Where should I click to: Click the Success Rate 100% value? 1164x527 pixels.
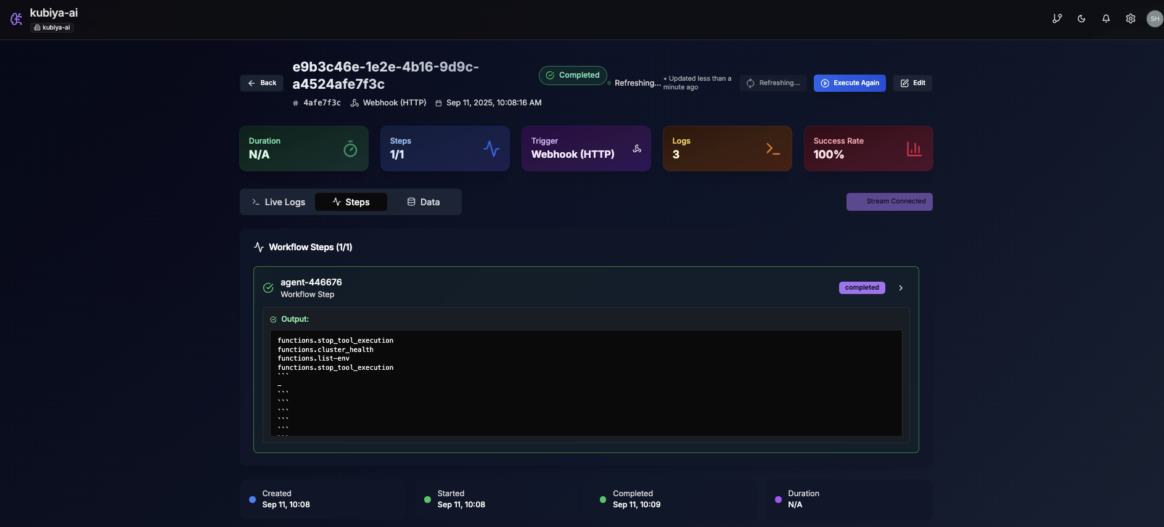(829, 155)
